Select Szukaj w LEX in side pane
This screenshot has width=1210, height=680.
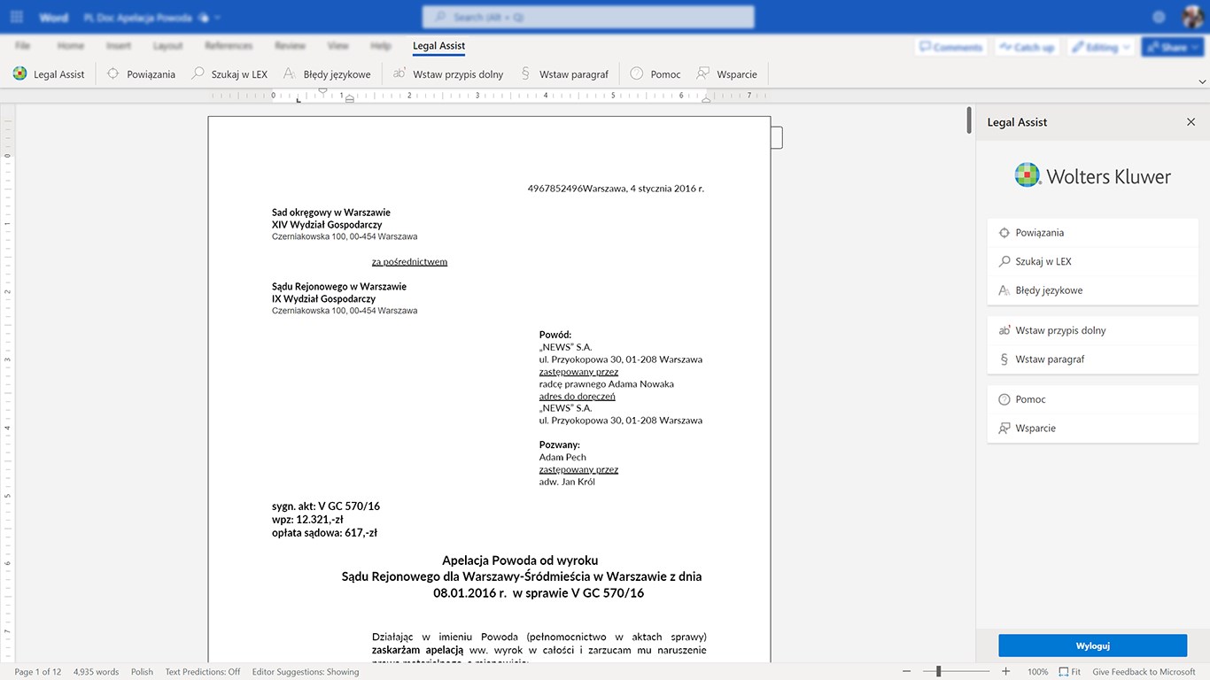1092,261
